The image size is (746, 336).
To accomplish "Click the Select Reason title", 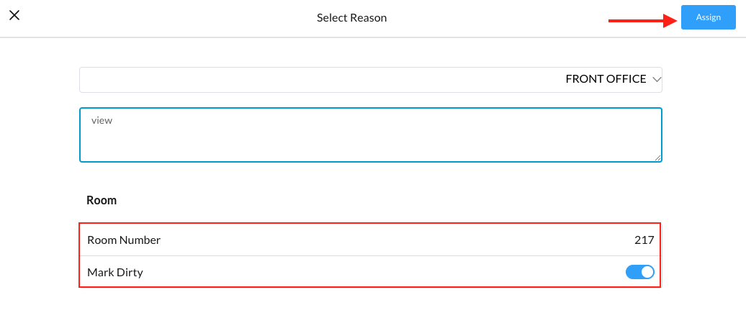I will point(351,18).
